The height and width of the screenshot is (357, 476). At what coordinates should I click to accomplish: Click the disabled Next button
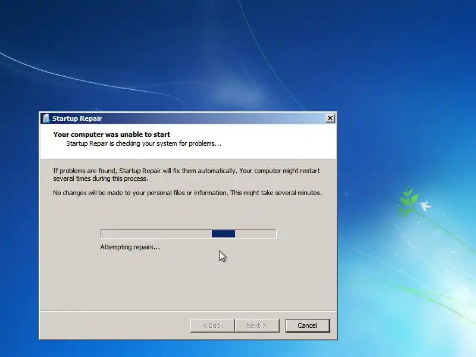click(x=257, y=325)
